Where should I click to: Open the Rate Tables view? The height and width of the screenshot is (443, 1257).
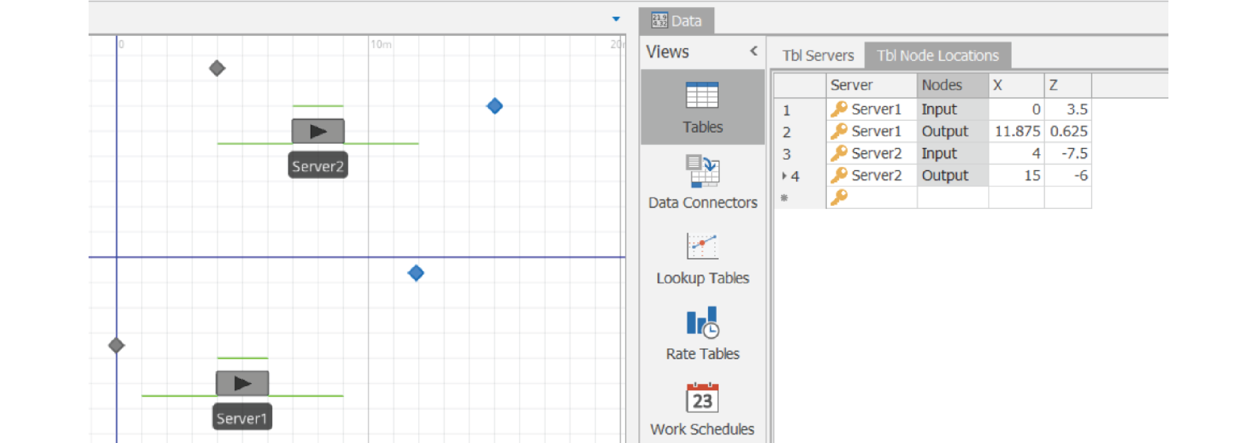coord(702,322)
